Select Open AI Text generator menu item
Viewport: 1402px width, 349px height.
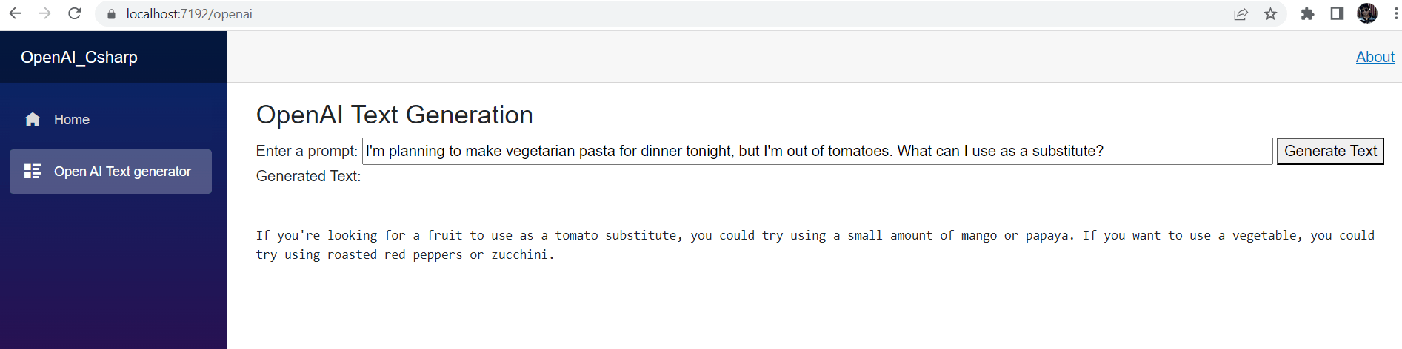tap(110, 172)
